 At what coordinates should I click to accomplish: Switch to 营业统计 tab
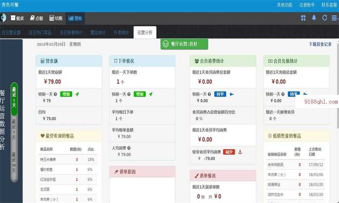point(98,32)
